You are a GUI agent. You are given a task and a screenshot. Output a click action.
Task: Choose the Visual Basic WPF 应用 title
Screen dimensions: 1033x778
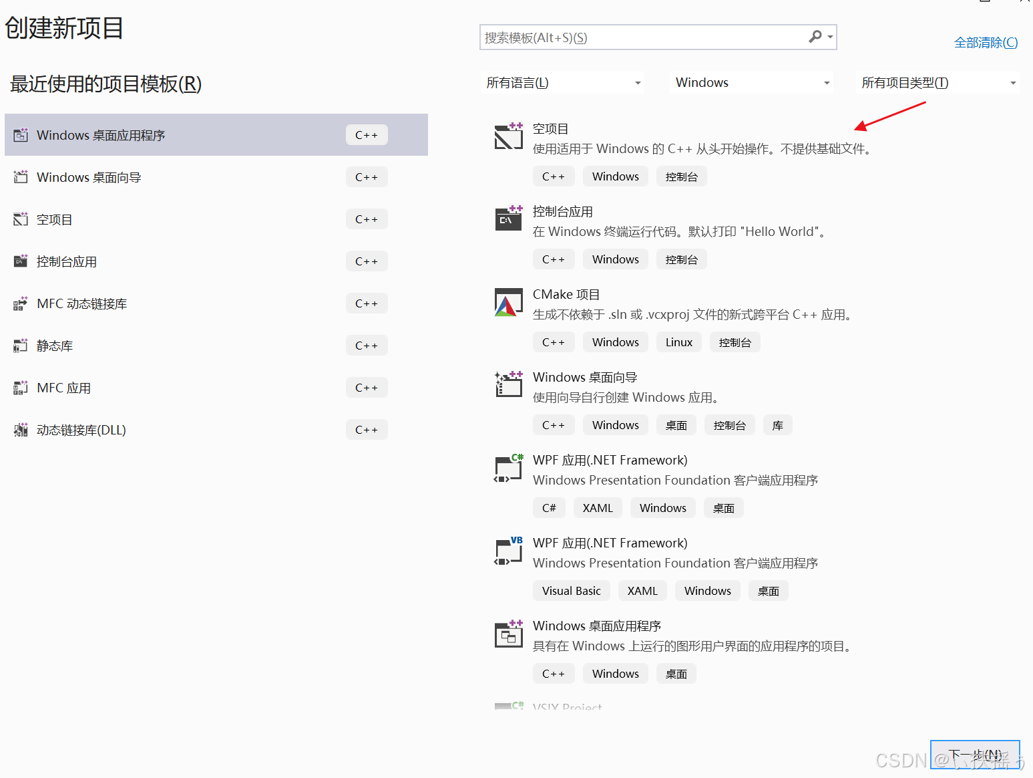(x=610, y=543)
